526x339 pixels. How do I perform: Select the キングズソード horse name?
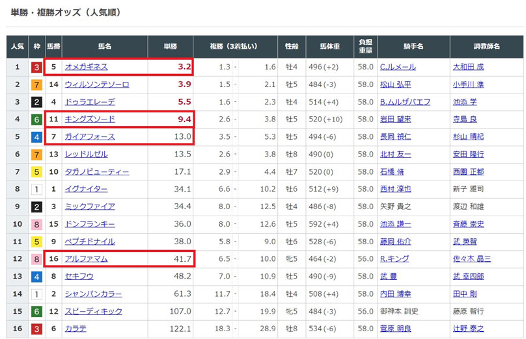(90, 119)
